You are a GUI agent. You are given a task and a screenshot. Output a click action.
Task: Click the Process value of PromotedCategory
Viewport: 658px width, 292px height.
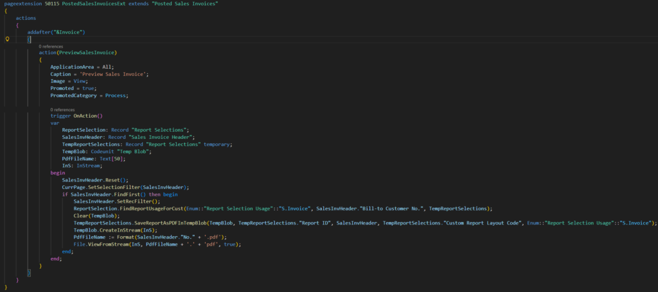coord(116,95)
